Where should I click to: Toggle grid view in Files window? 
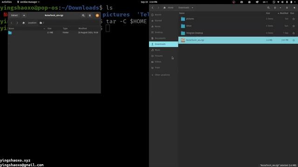pyautogui.click(x=275, y=8)
